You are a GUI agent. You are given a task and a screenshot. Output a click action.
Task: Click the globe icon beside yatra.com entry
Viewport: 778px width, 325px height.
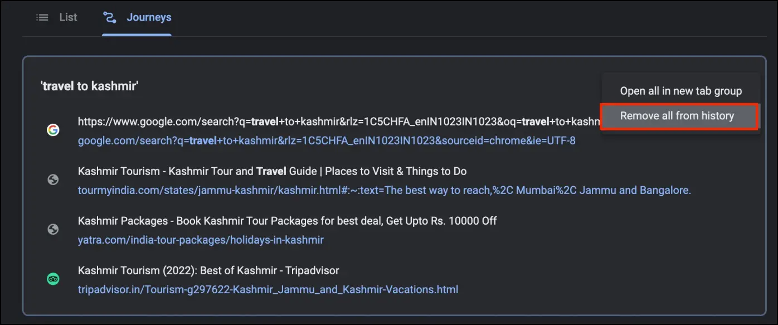tap(53, 230)
